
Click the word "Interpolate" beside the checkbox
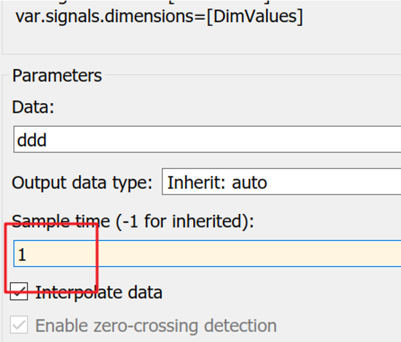pos(74,293)
